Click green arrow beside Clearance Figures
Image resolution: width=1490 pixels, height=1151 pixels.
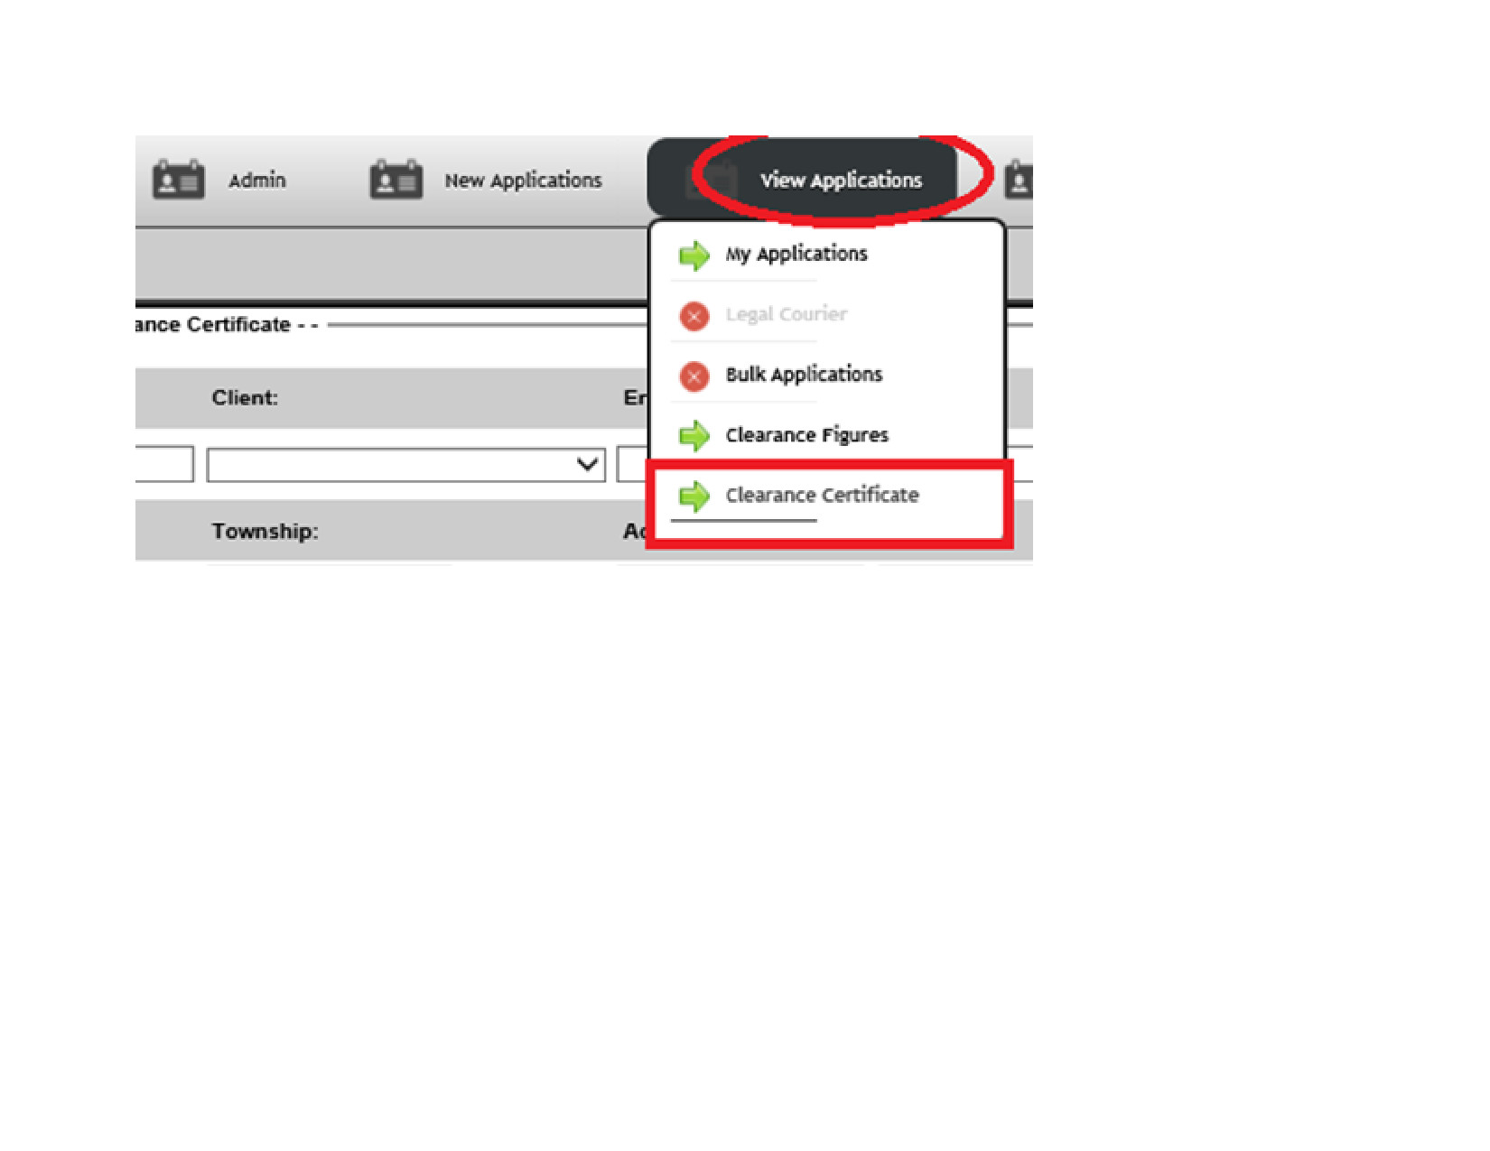[694, 436]
